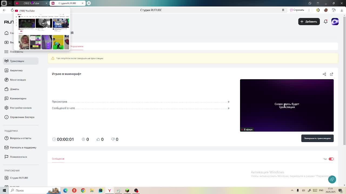Click the likes counter icon
Screen dimensions: 346x194
pyautogui.click(x=98, y=139)
